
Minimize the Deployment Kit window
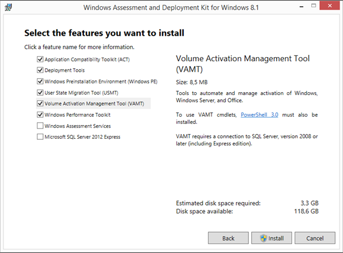[x=302, y=7]
